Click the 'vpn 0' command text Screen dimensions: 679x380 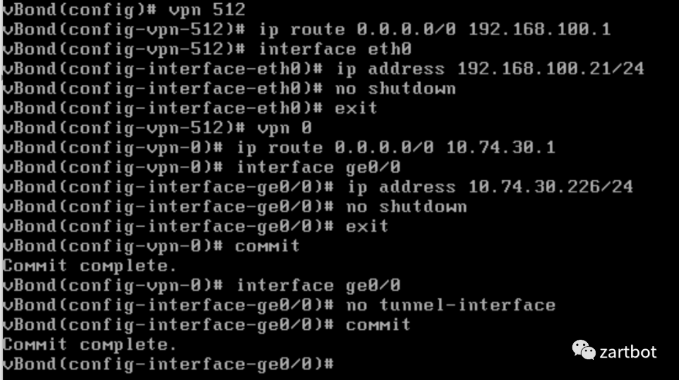pyautogui.click(x=285, y=128)
